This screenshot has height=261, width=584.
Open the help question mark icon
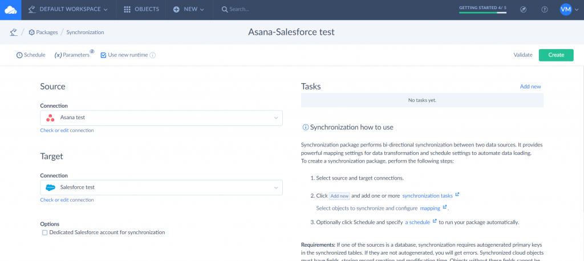click(545, 10)
